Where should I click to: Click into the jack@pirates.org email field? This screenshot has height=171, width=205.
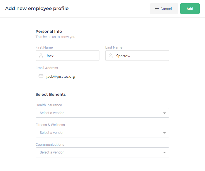106,76
